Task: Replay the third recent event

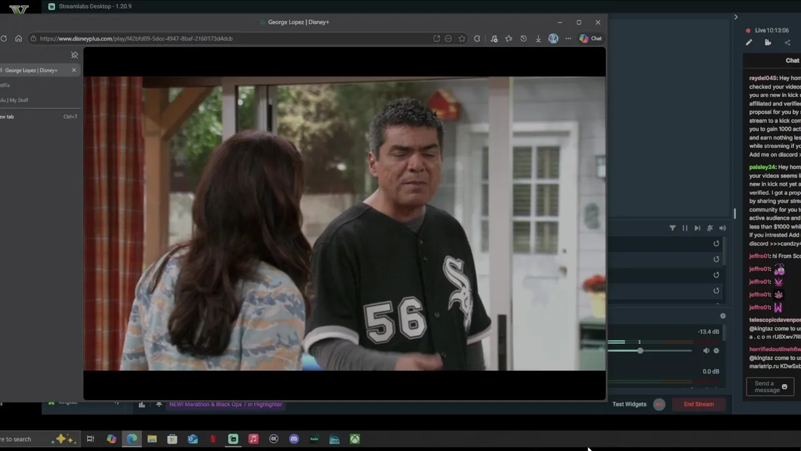Action: [717, 275]
